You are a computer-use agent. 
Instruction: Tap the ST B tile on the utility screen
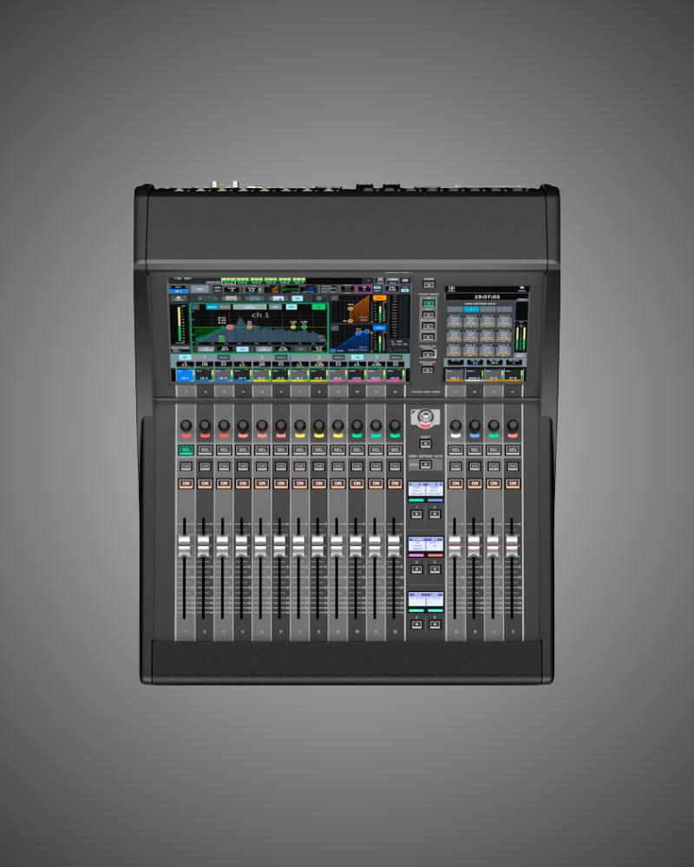click(x=512, y=375)
